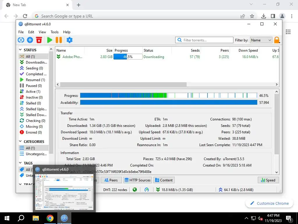Screen dimensions: 298x224
Task: Sort by the Name column header
Action: pos(70,50)
